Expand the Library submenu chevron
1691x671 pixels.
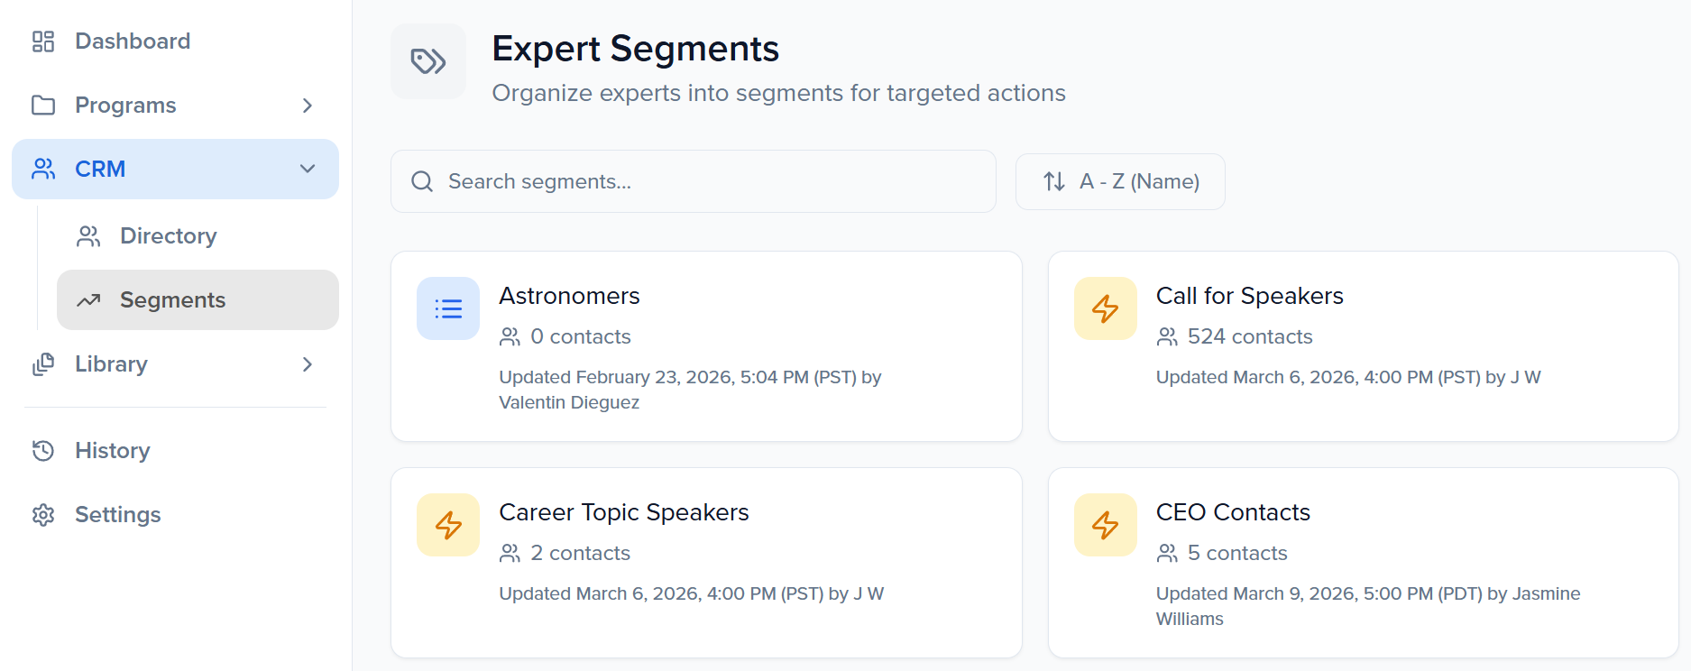point(308,364)
